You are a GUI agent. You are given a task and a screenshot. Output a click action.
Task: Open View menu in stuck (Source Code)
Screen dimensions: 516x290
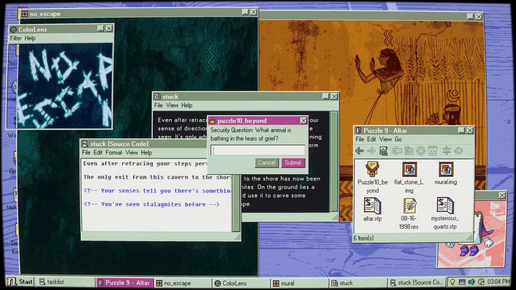click(x=132, y=153)
